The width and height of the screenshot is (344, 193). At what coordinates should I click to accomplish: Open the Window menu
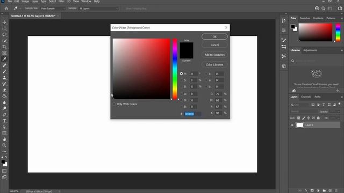coord(86,1)
